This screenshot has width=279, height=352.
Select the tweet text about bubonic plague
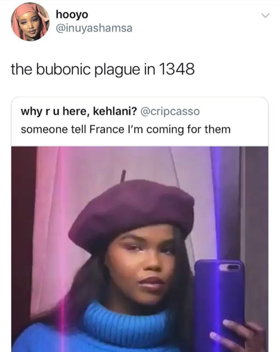(x=103, y=69)
